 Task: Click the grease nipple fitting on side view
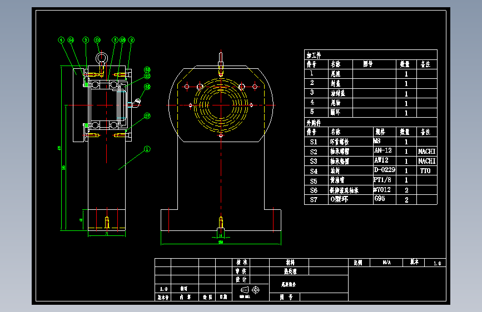136,103
